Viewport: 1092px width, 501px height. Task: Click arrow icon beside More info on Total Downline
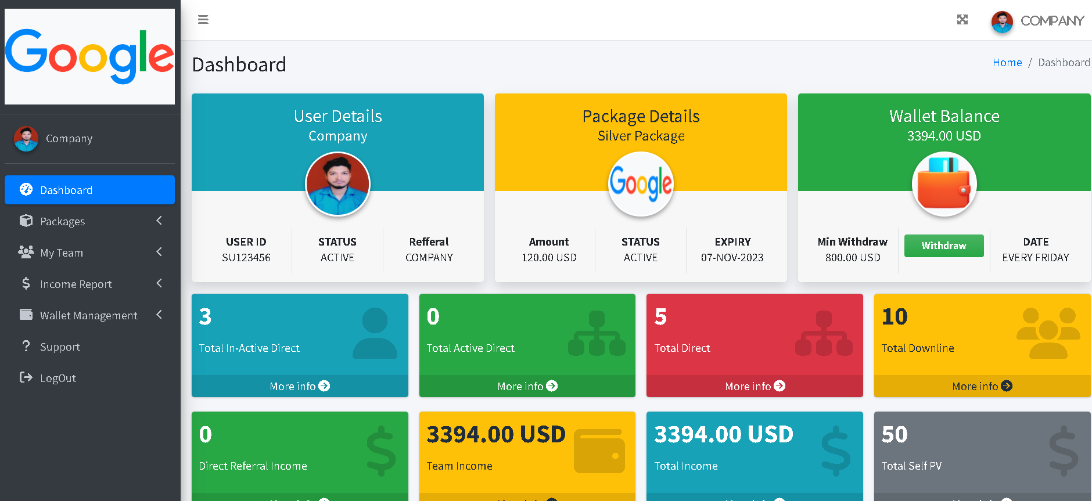tap(1007, 385)
